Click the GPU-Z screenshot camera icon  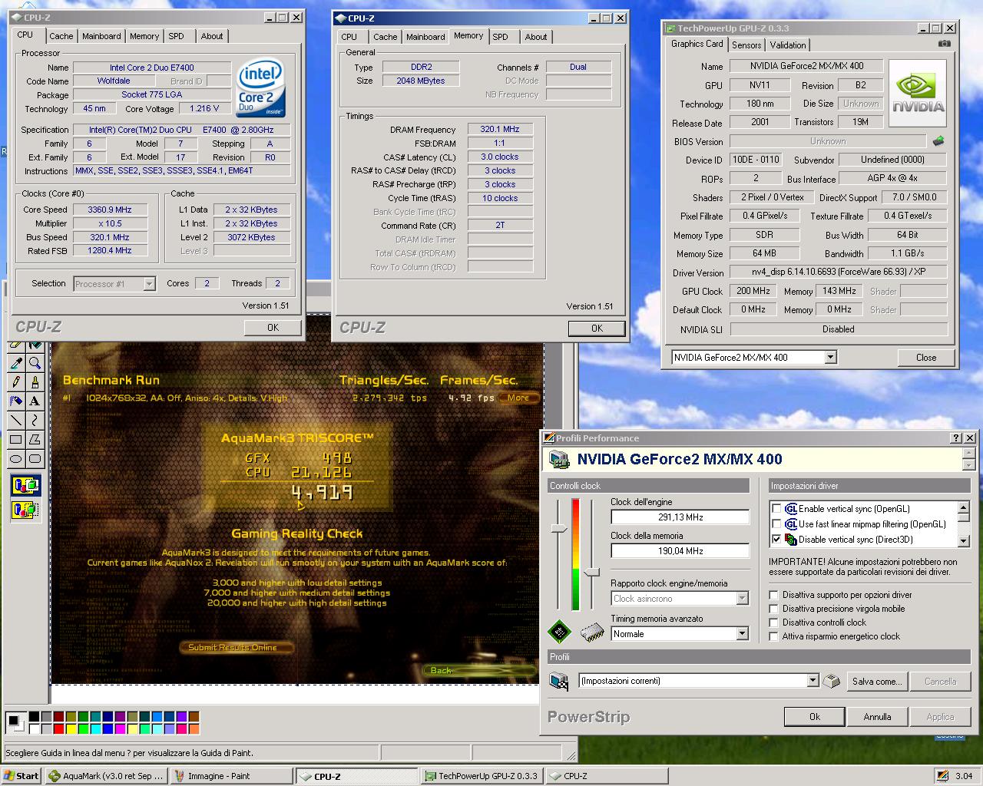click(x=944, y=45)
